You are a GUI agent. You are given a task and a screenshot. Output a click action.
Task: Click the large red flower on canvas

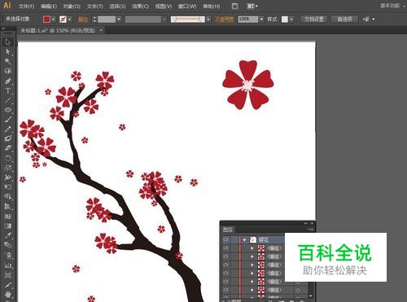[248, 85]
